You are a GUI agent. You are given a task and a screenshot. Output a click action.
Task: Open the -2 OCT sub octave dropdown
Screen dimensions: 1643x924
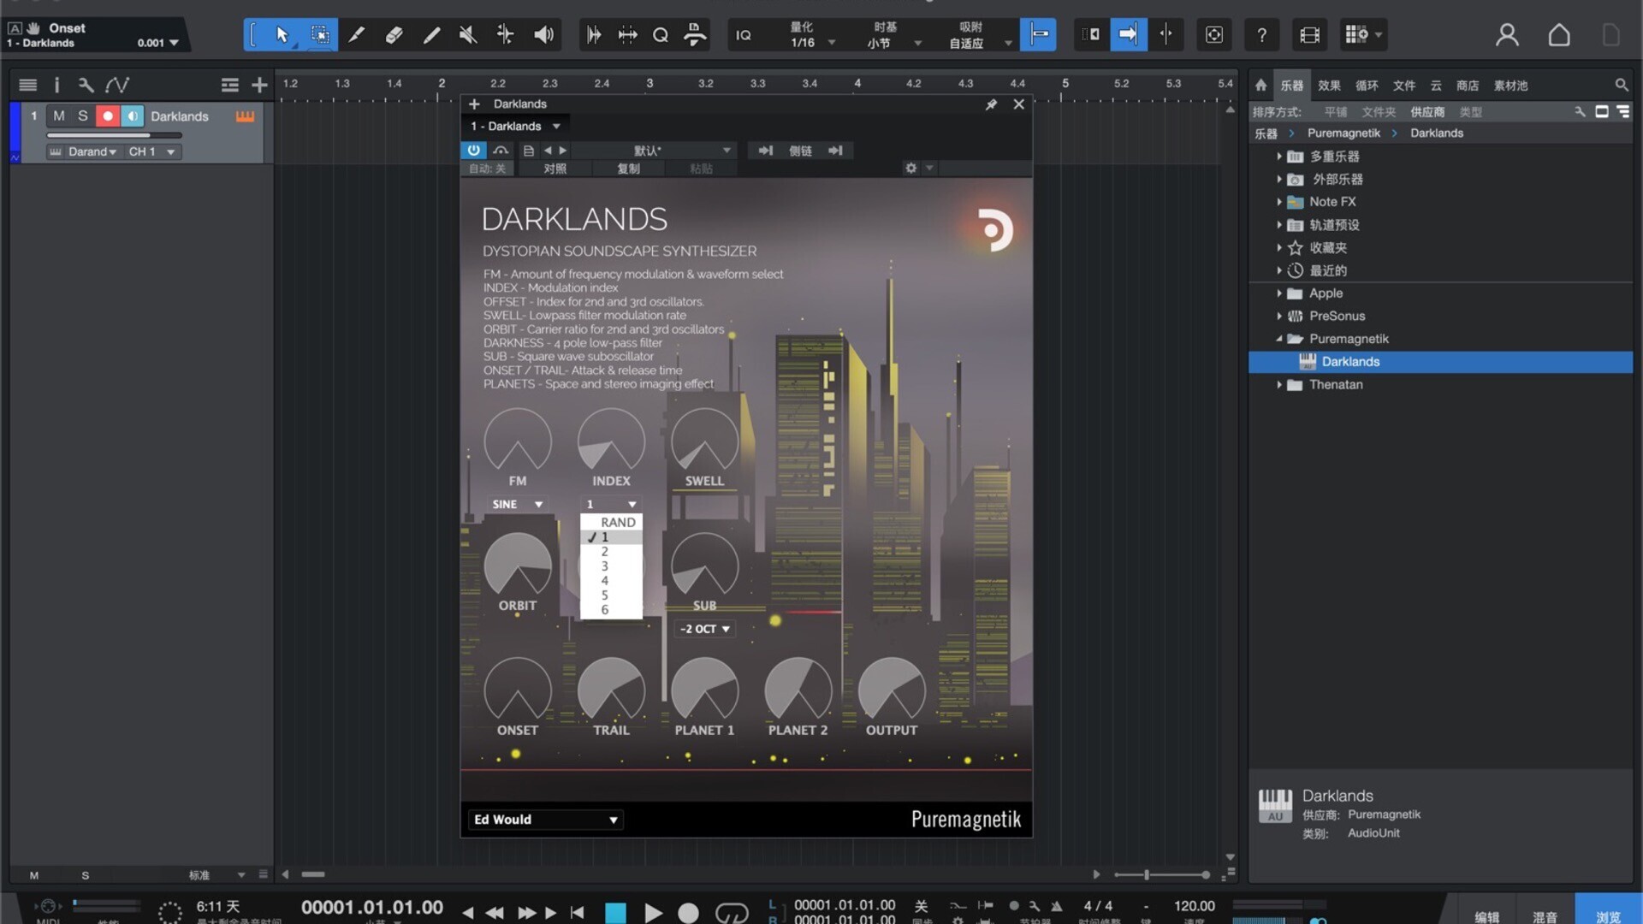click(x=705, y=629)
